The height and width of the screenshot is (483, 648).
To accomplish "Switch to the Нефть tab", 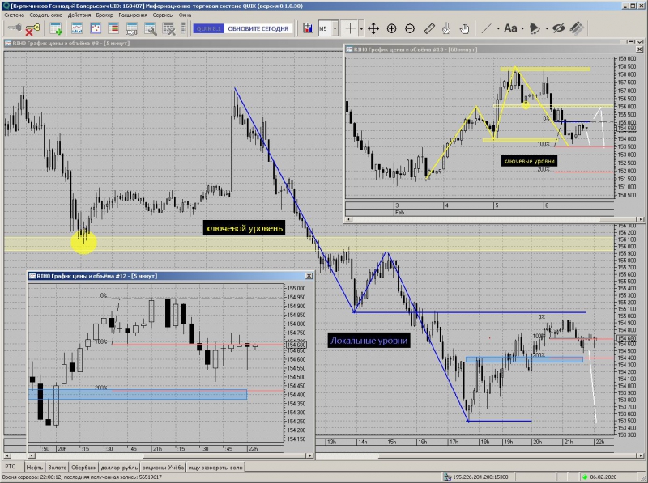I will 34,468.
